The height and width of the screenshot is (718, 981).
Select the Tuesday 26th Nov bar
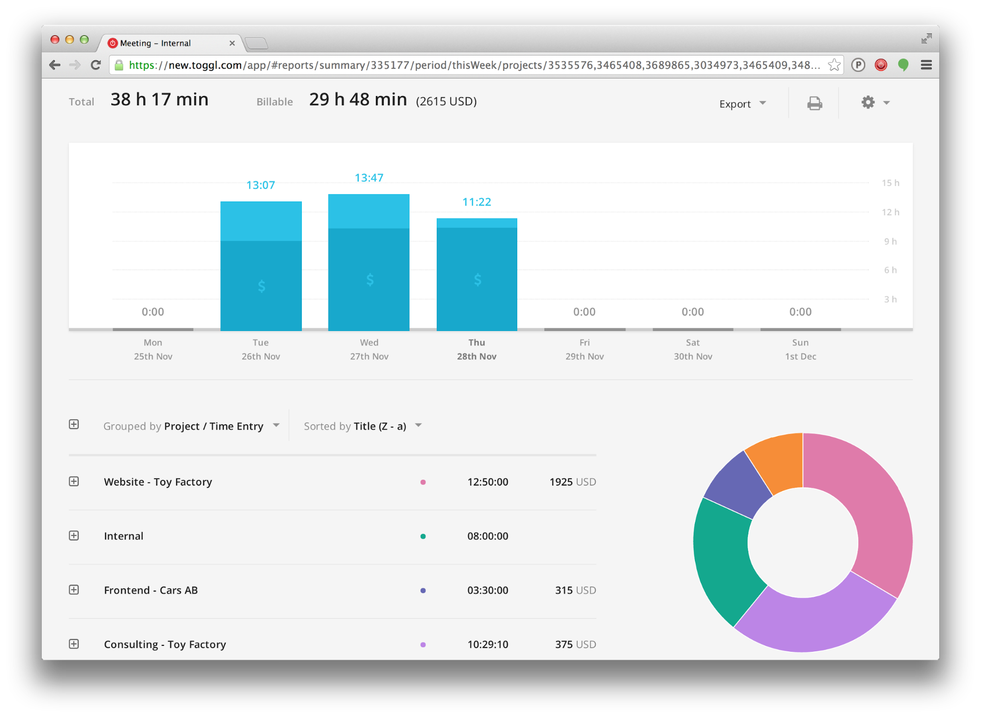tap(261, 266)
